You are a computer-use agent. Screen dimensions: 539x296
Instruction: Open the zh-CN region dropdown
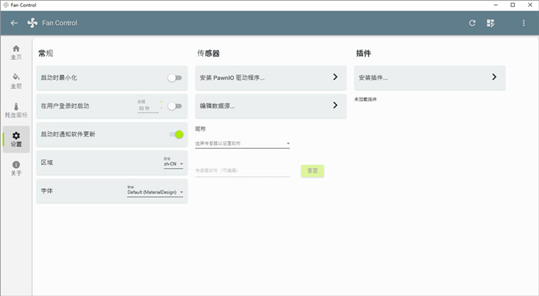[x=173, y=164]
